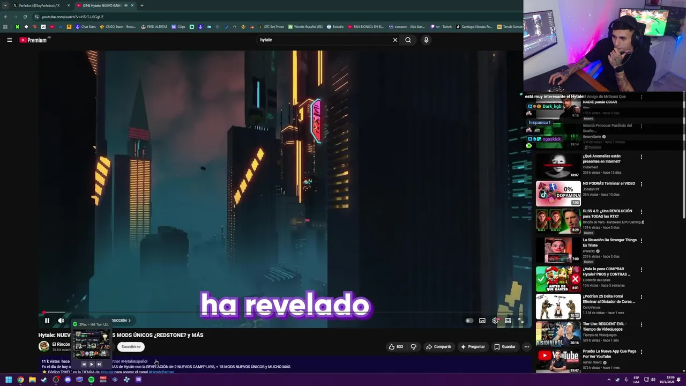Open the YouTube hamburger guide menu
The image size is (686, 386).
pos(9,40)
